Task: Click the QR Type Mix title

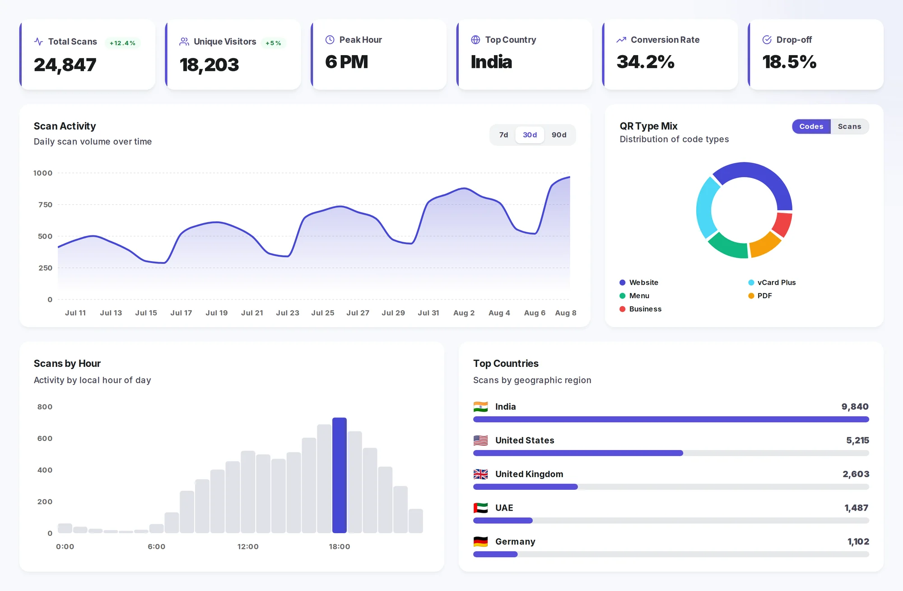Action: pos(648,126)
